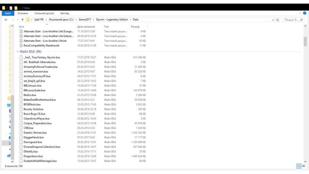Image resolution: width=309 pixels, height=174 pixels.
Task: Select file DiverseDragonsCollection3.bsa
Action: point(42,147)
